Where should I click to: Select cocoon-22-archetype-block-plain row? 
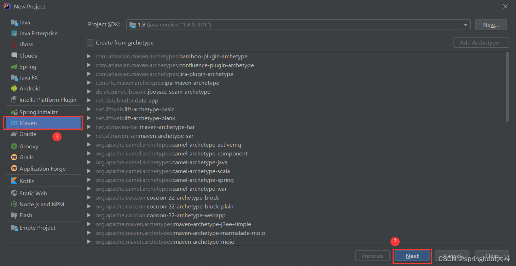296,207
